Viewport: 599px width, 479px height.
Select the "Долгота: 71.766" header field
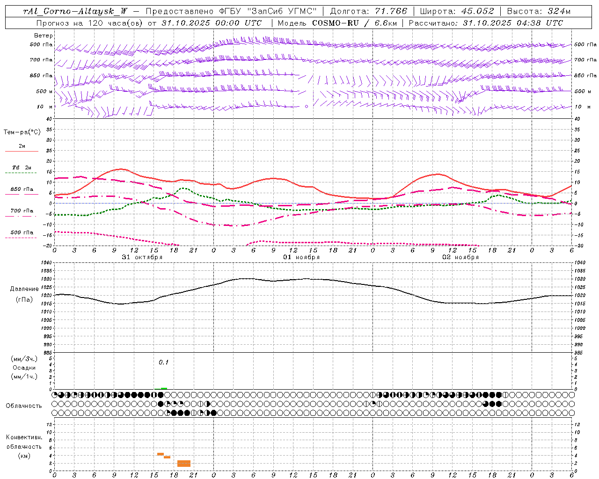point(369,12)
